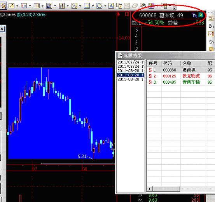Select row 1 stock code 600068
Viewport: 215px width, 202px height.
click(x=170, y=70)
